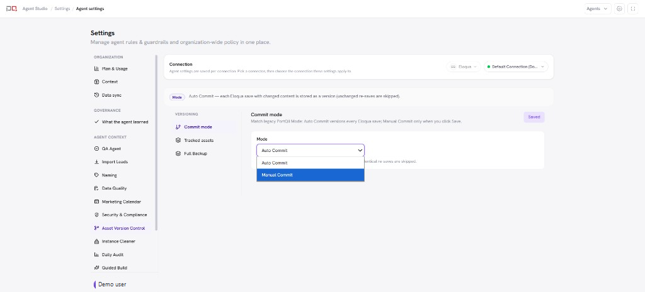The image size is (645, 292).
Task: Open Security & Compliance settings
Action: pyautogui.click(x=123, y=215)
